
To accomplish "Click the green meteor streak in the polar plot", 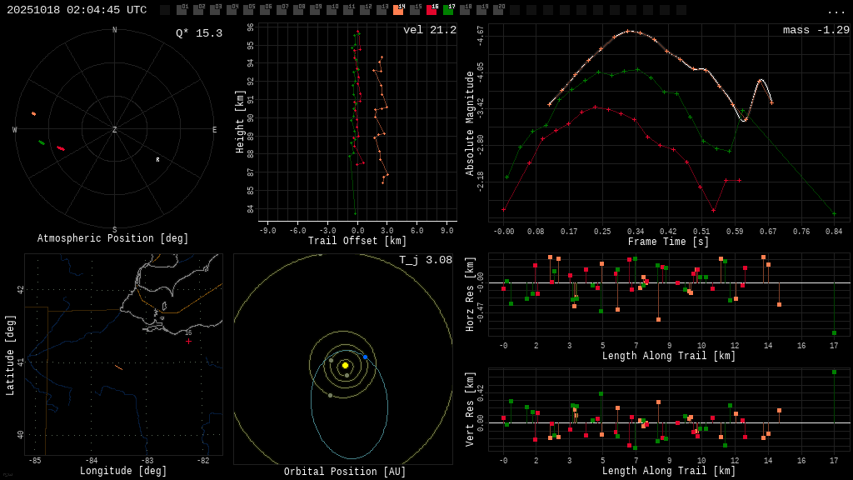I will tap(42, 142).
